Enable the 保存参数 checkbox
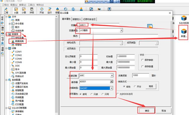 (x=142, y=60)
